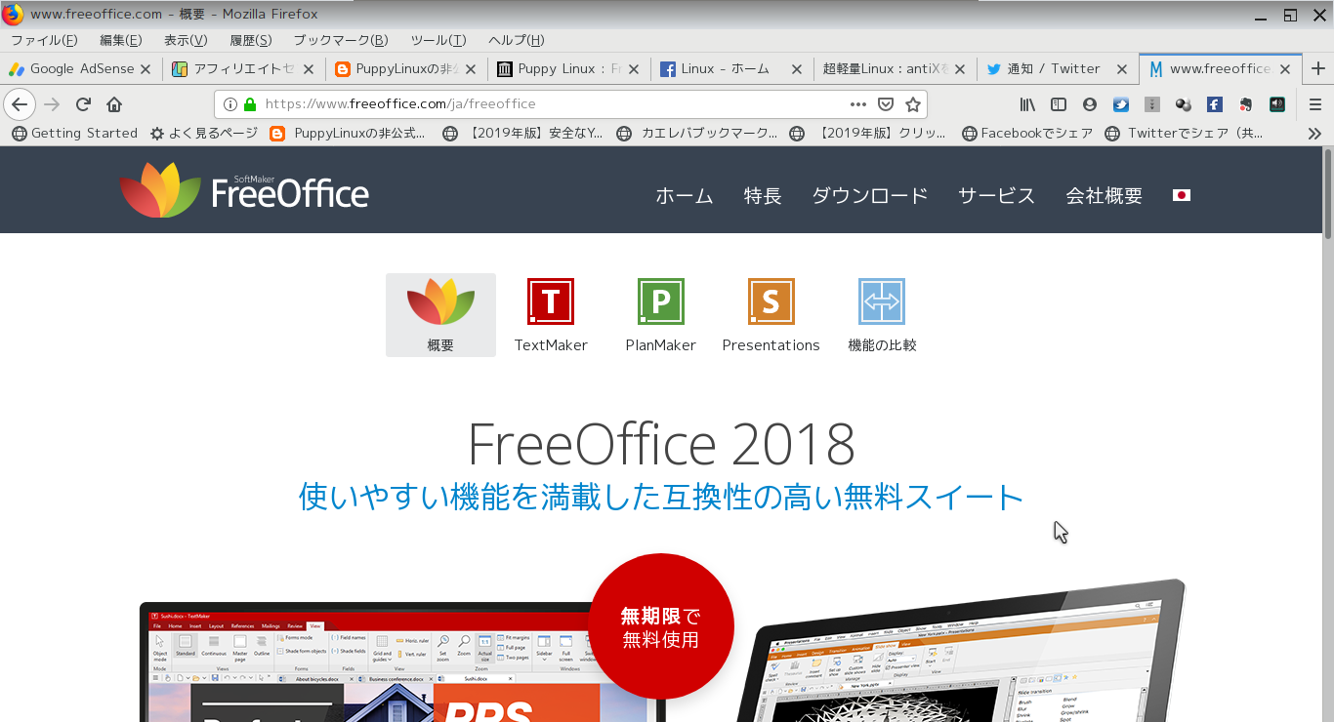Go to the Firefox home page icon
The height and width of the screenshot is (722, 1334).
[x=114, y=104]
